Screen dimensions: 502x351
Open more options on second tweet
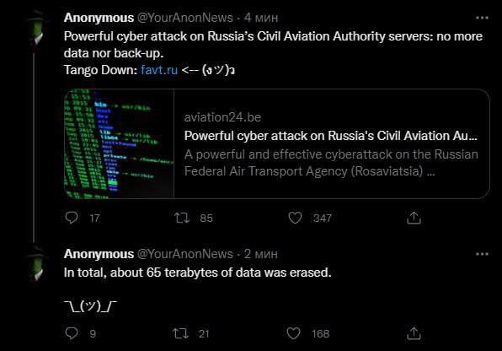click(x=482, y=254)
